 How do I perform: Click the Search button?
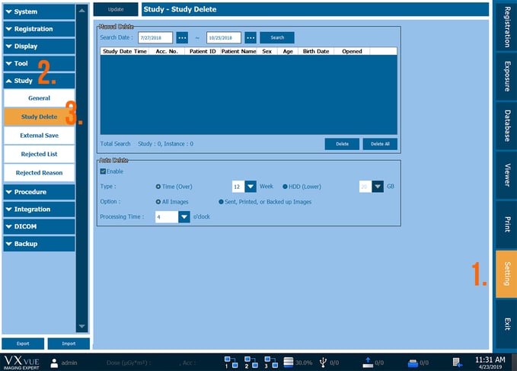276,37
